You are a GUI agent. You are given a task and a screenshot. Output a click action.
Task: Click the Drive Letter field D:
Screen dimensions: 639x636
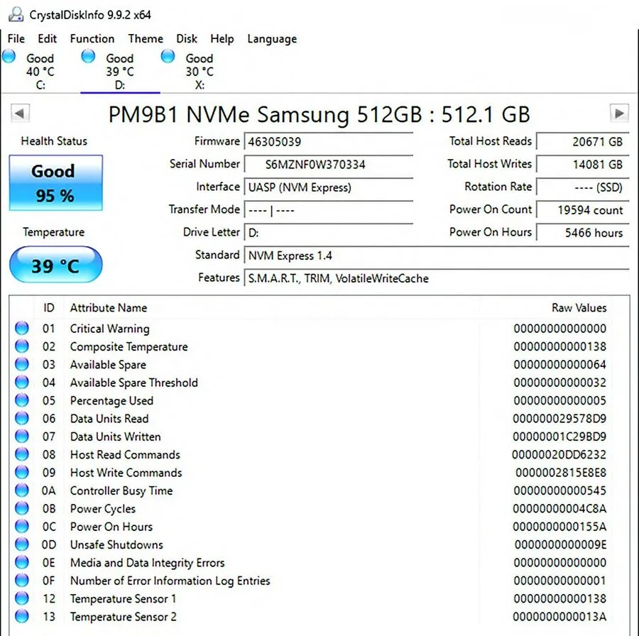pos(329,233)
